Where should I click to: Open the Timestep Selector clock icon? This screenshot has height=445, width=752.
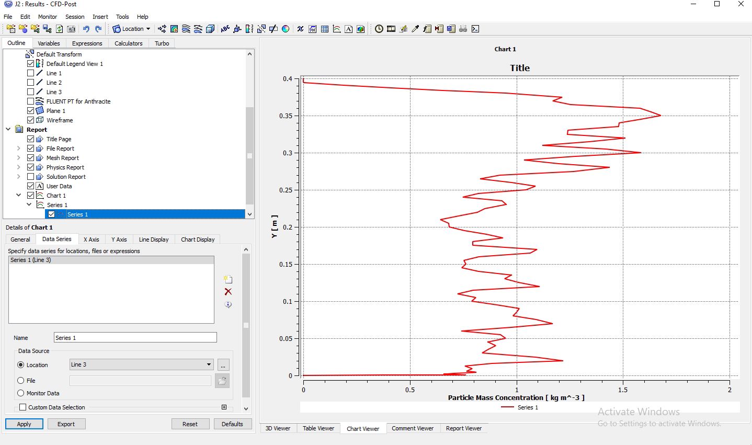coord(379,29)
